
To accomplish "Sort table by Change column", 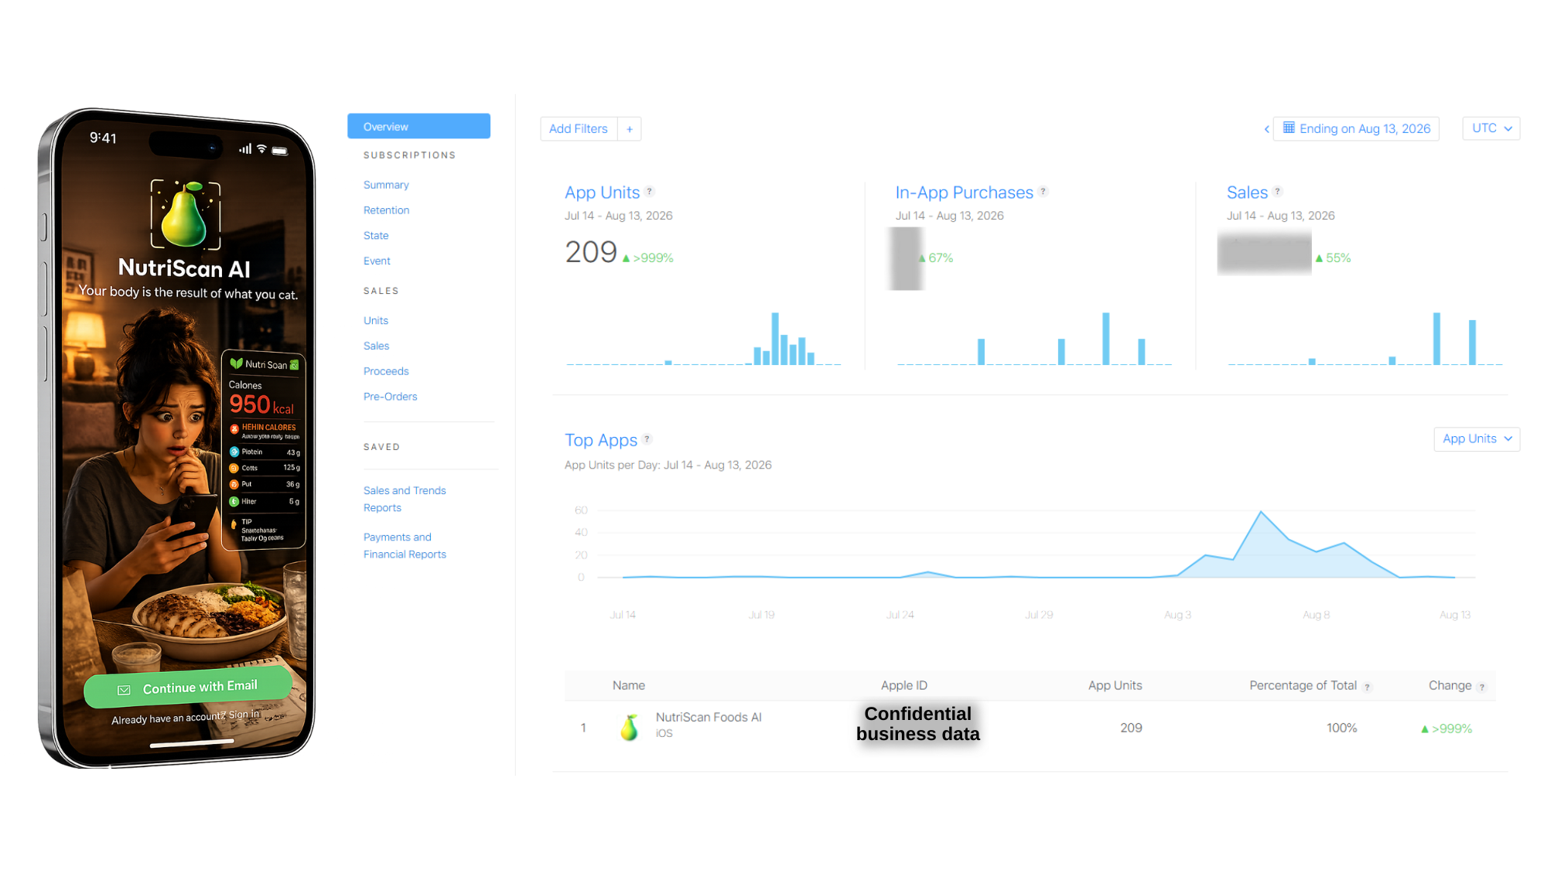I will 1450,686.
